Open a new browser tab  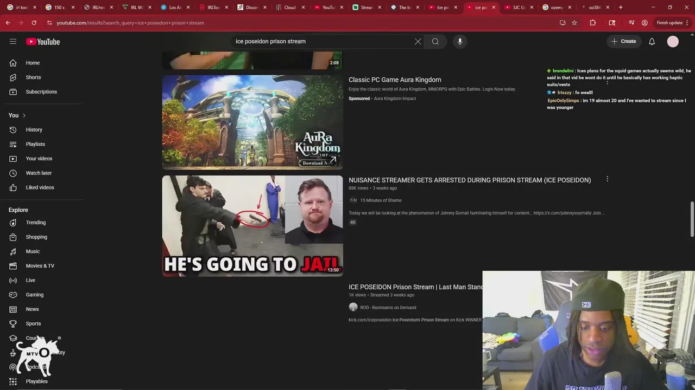[621, 8]
